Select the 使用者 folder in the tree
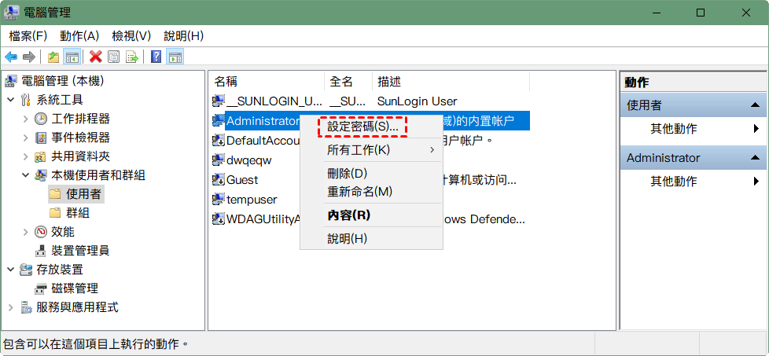This screenshot has height=356, width=769. pyautogui.click(x=83, y=195)
